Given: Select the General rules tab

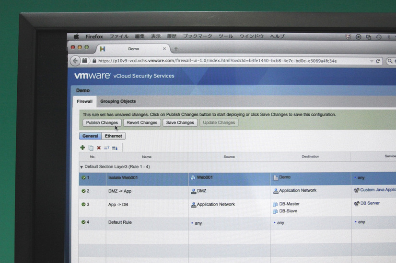Looking at the screenshot, I should [x=90, y=136].
